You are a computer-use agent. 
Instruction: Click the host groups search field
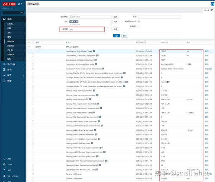(90, 17)
